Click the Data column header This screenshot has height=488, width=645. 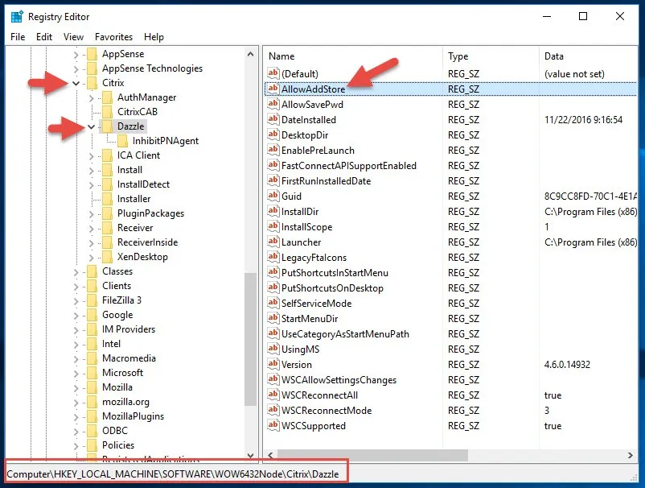pyautogui.click(x=554, y=56)
